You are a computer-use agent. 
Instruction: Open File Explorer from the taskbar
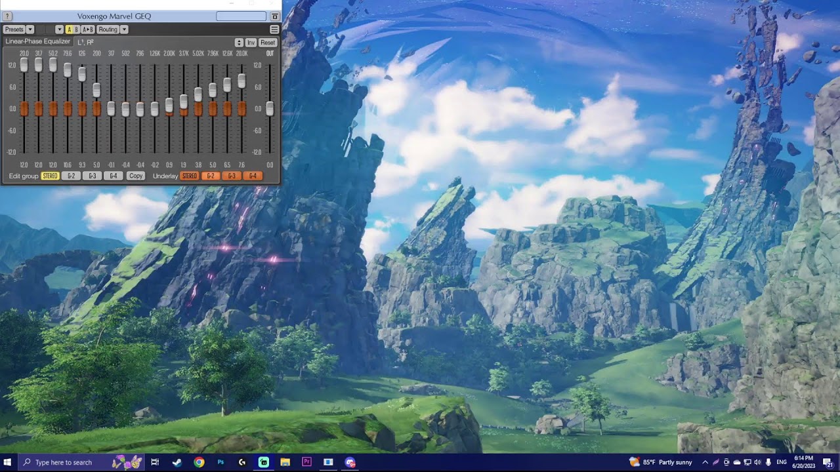click(285, 462)
